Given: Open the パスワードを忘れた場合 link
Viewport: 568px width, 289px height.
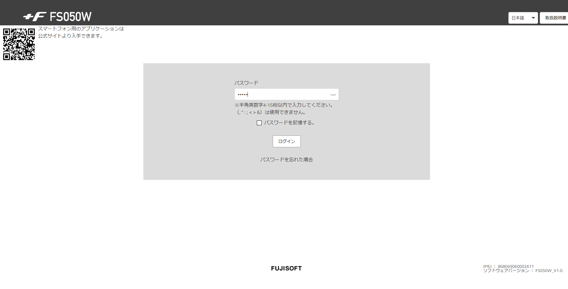Looking at the screenshot, I should tap(287, 160).
